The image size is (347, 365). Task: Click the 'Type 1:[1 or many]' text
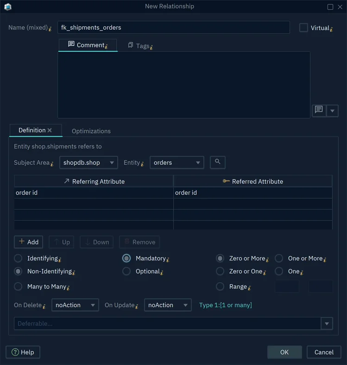225,305
